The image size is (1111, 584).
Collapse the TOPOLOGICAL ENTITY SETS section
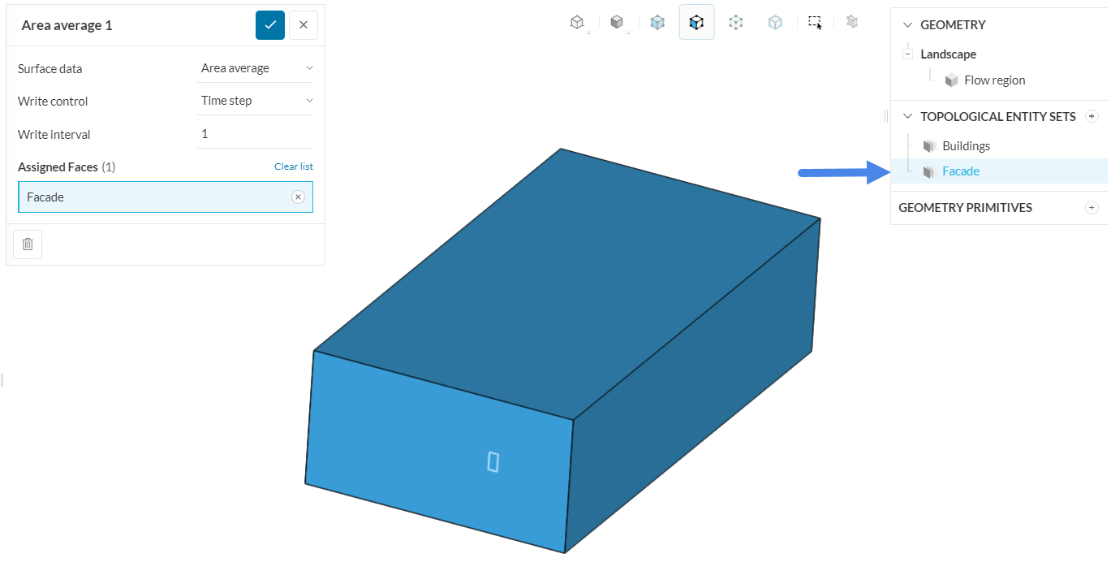point(907,117)
